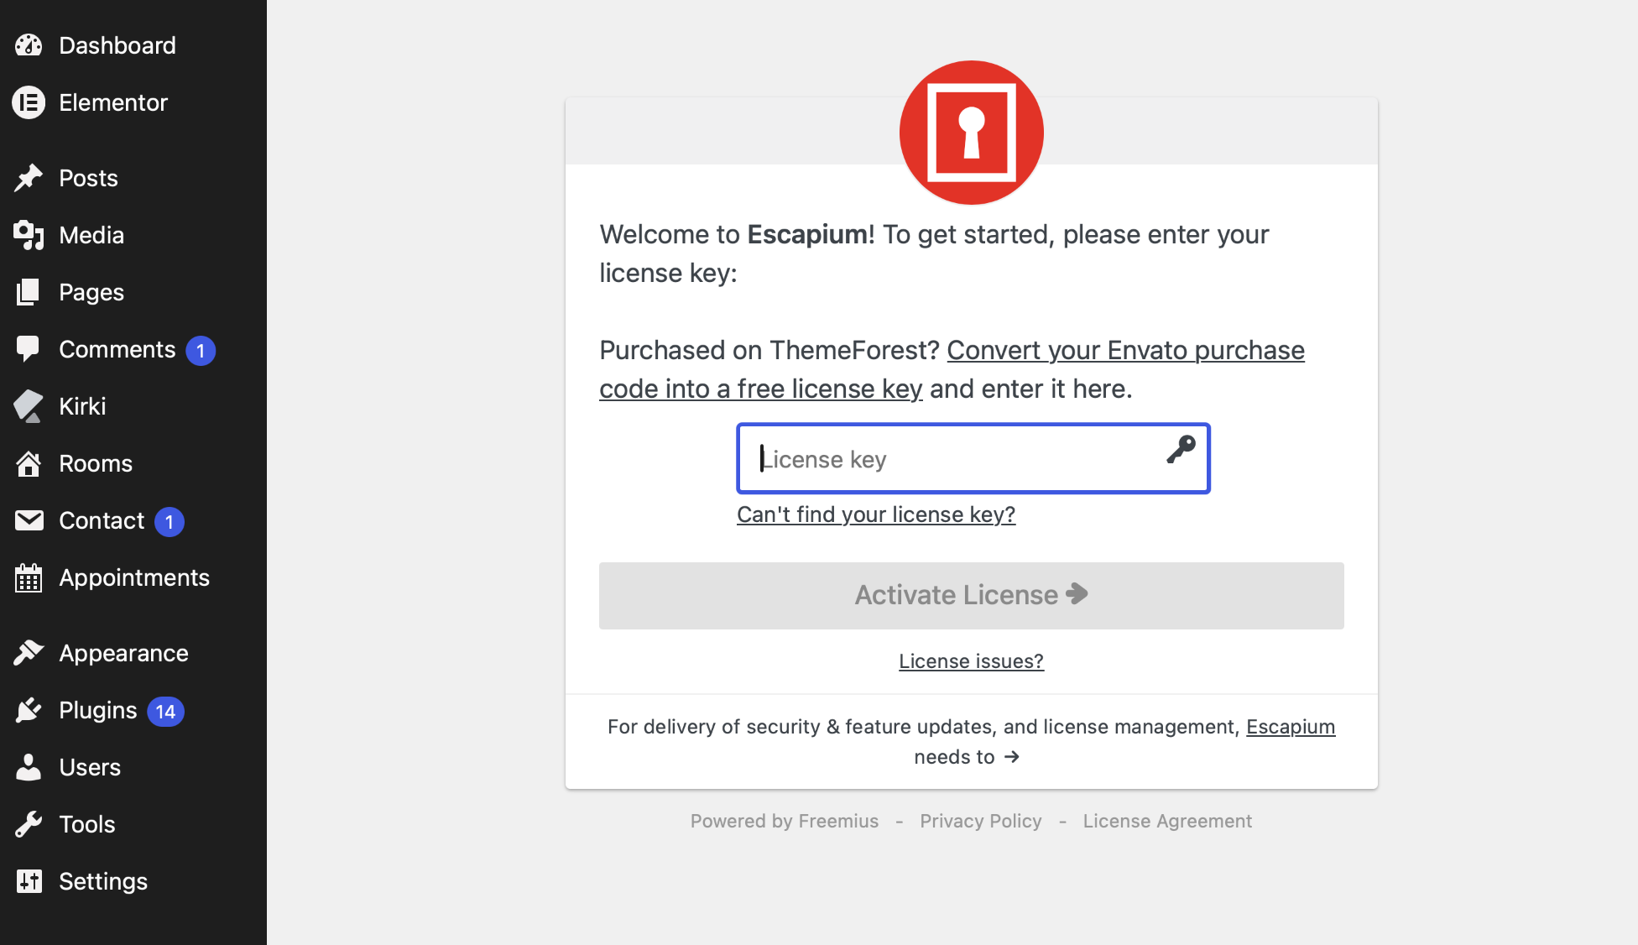Click the Activate License button

coord(972,596)
